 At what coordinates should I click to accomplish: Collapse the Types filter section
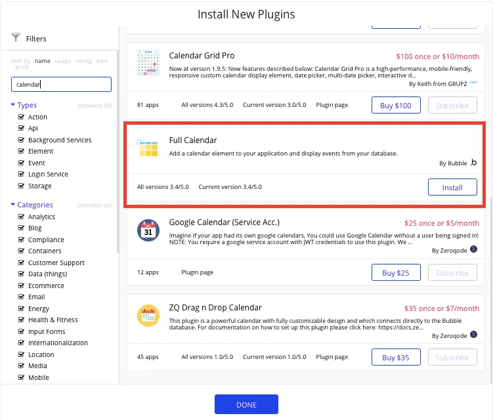click(13, 105)
